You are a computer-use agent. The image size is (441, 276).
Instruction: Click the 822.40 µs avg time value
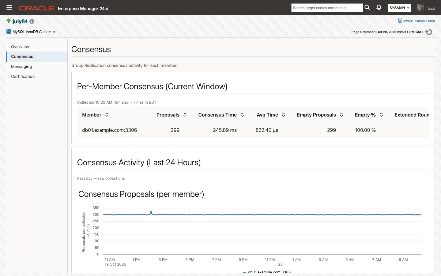267,130
